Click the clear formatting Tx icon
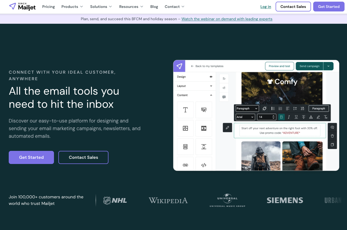 point(326,117)
